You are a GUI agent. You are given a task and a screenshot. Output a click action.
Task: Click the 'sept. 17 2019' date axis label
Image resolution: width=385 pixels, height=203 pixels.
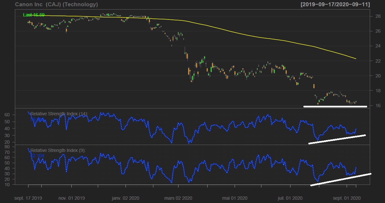pos(28,198)
